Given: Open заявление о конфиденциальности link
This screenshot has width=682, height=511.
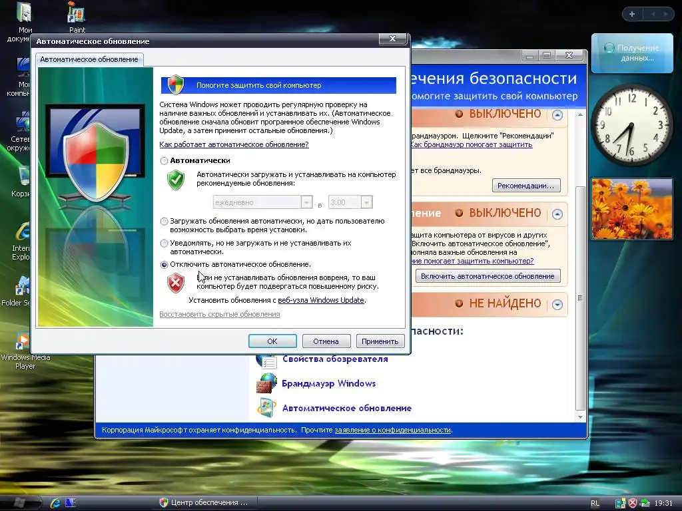Looking at the screenshot, I should (x=392, y=430).
